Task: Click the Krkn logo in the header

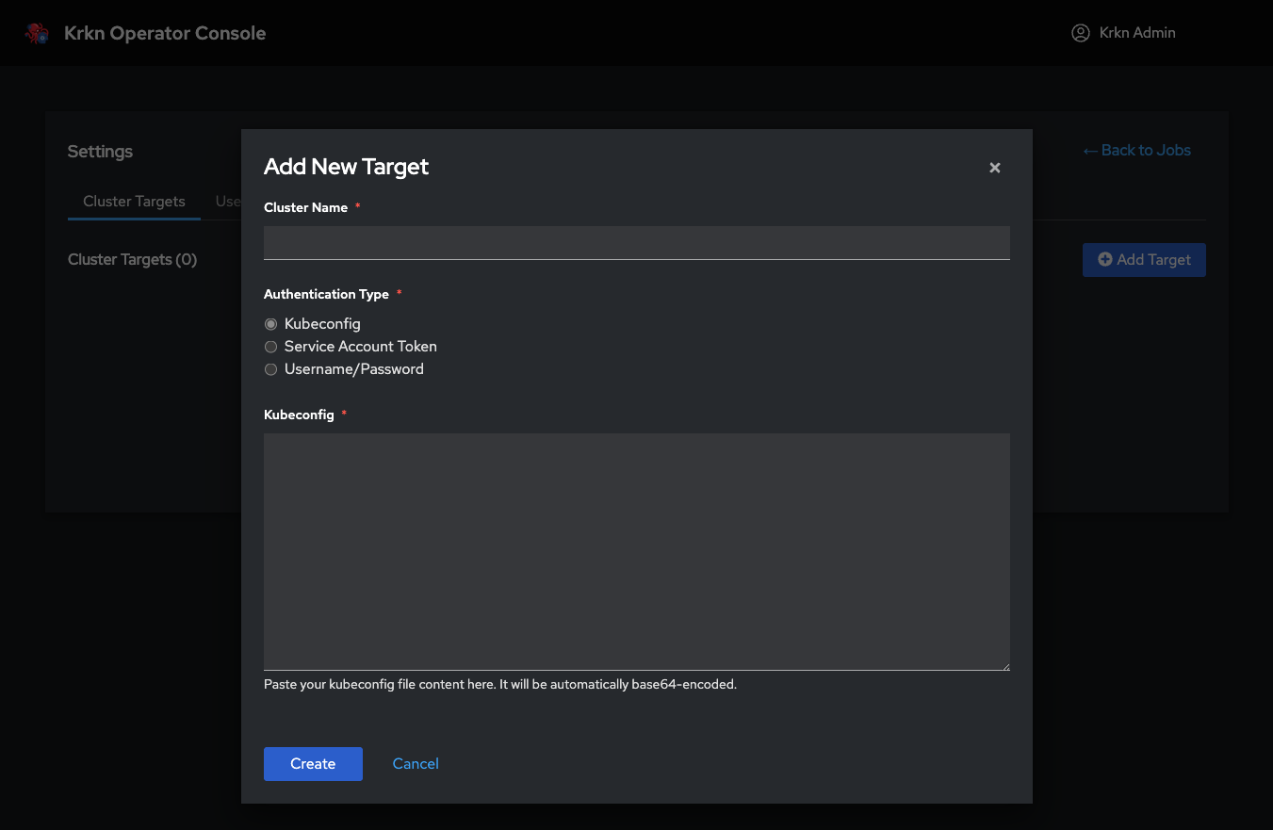Action: click(x=37, y=32)
